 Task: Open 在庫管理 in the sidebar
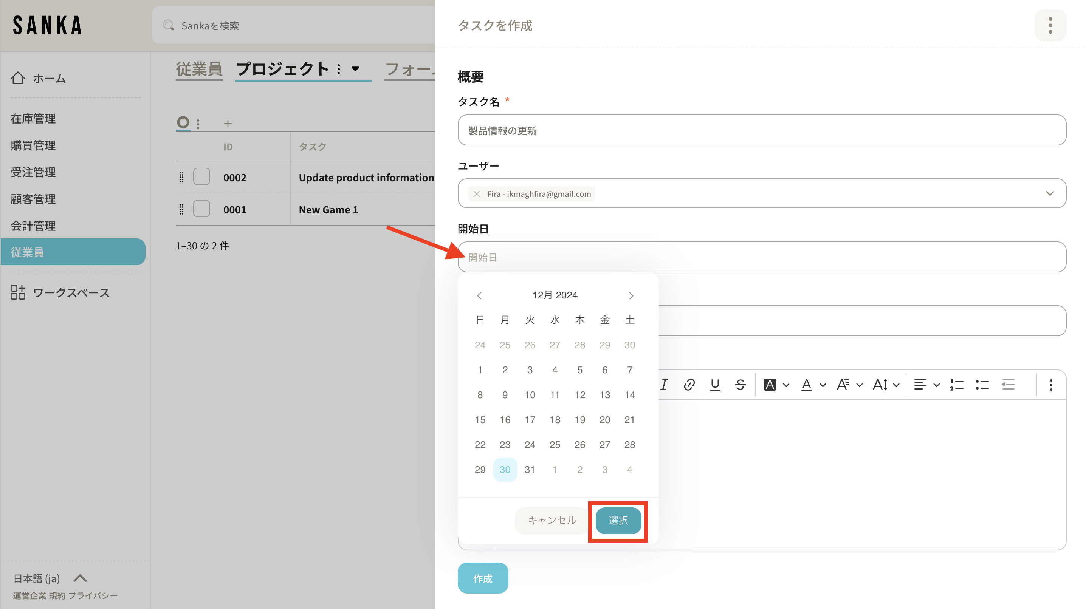[x=33, y=118]
